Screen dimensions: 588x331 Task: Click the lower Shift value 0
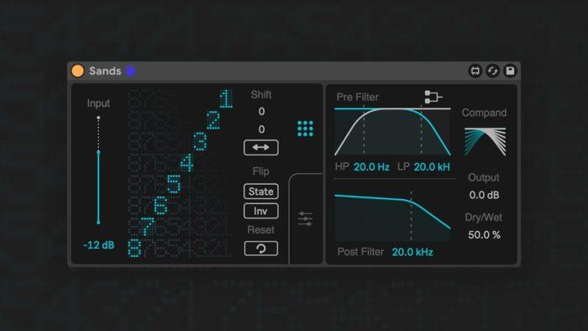[x=261, y=129]
